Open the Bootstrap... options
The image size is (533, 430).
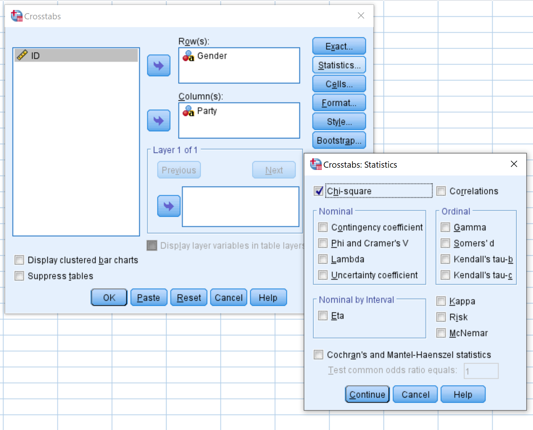[339, 140]
